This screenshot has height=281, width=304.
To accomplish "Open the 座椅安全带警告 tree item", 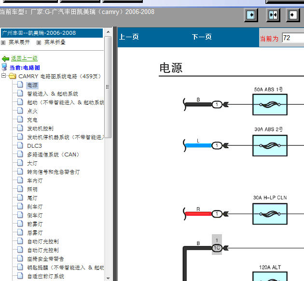I will pyautogui.click(x=45, y=259).
